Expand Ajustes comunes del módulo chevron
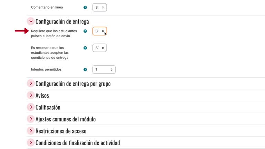 click(x=31, y=119)
